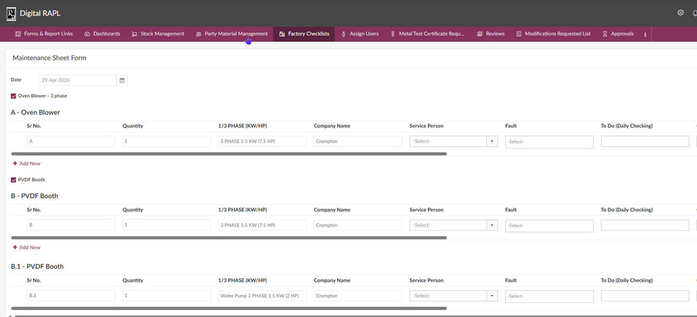Screen dimensions: 697x317
Task: Open Service Person dropdown in row B
Action: click(453, 225)
